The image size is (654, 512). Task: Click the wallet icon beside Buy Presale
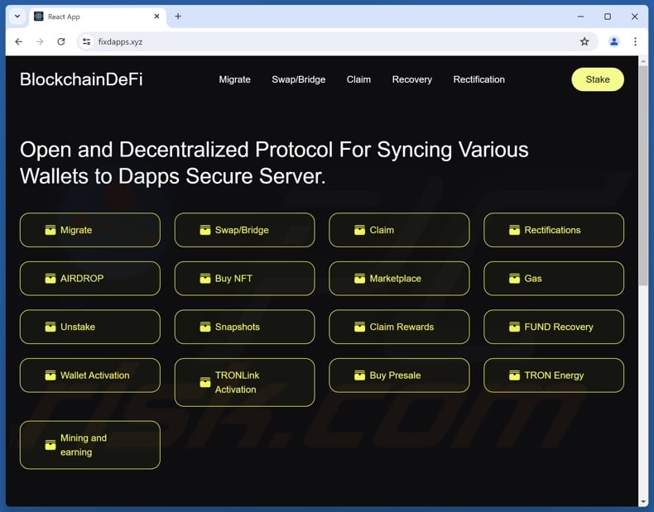click(360, 376)
